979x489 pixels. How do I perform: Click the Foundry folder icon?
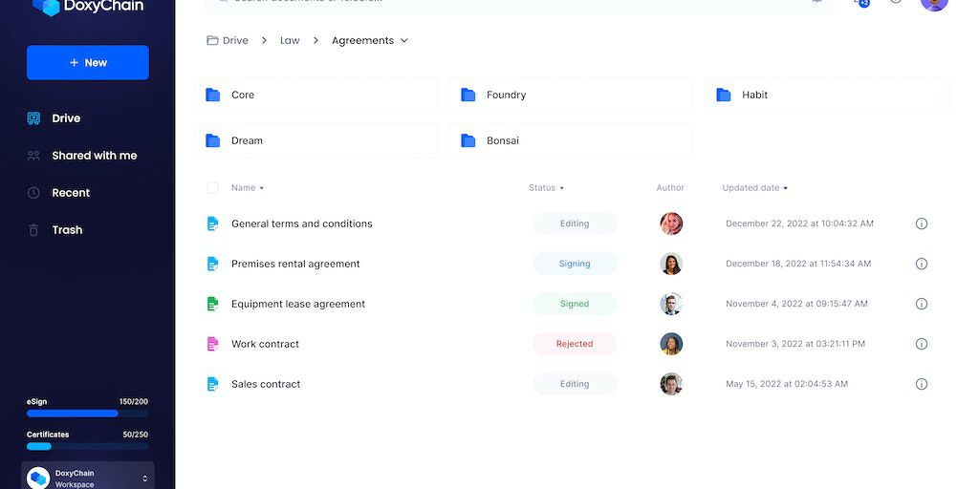[x=468, y=95]
